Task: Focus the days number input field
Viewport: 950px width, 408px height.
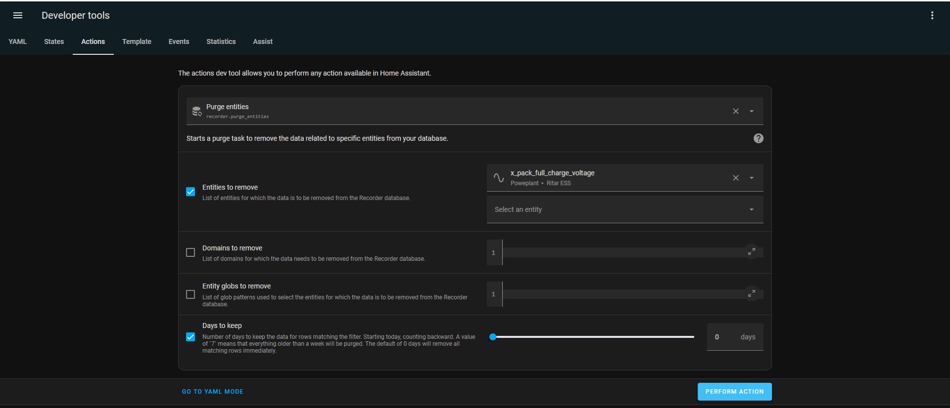Action: point(735,337)
